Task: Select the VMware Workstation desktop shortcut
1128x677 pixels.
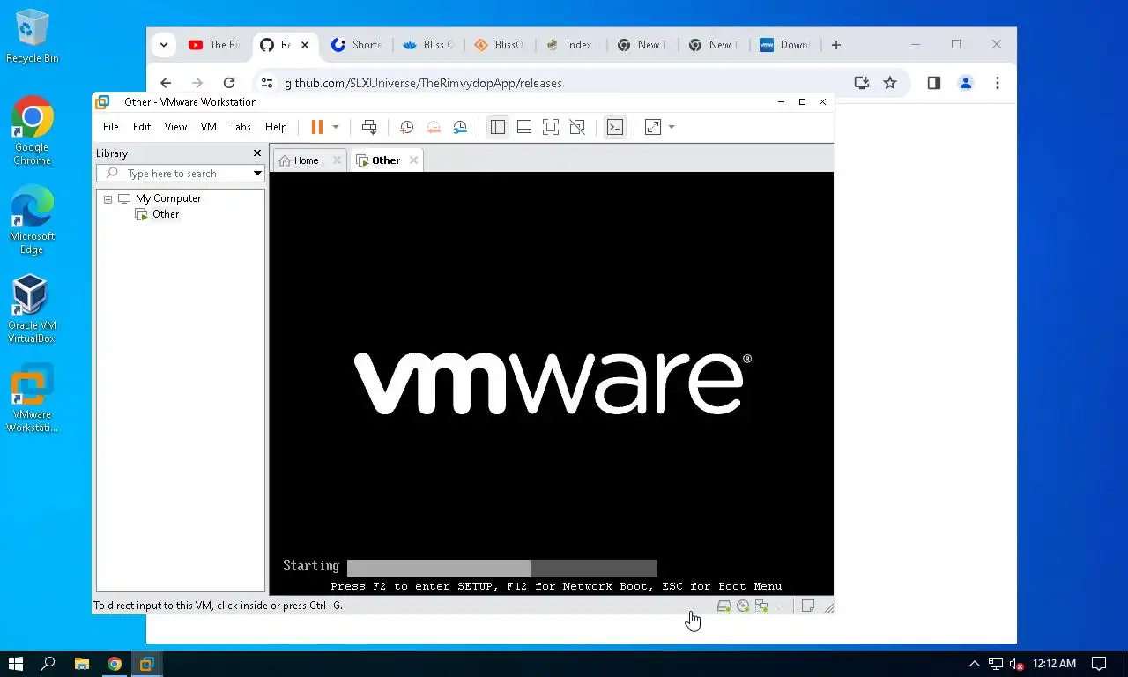Action: tap(33, 398)
